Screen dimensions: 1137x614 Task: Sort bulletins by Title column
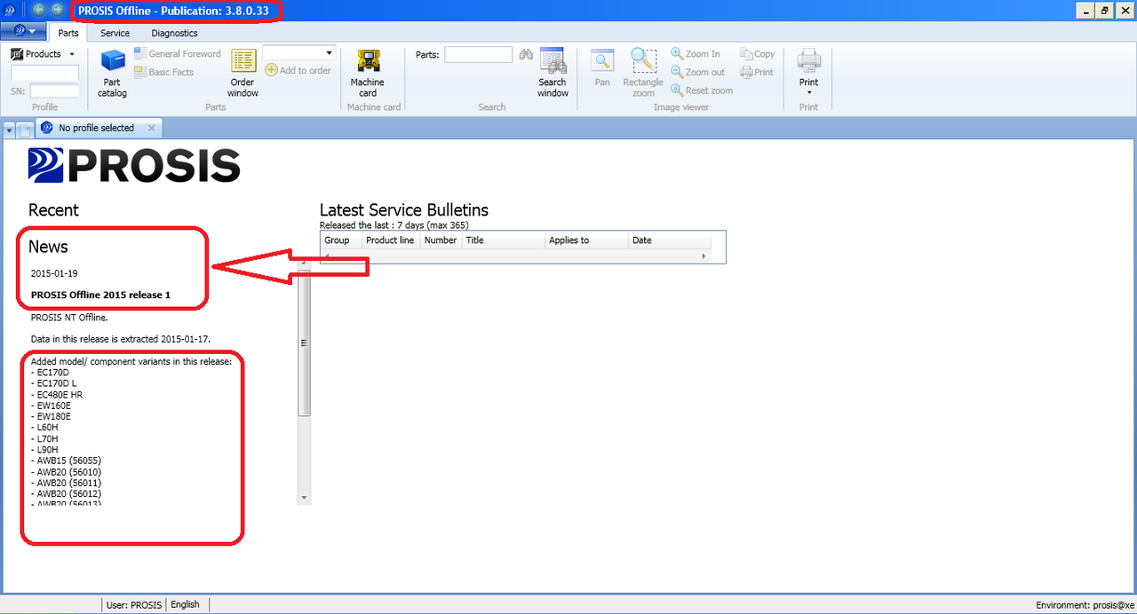tap(504, 240)
